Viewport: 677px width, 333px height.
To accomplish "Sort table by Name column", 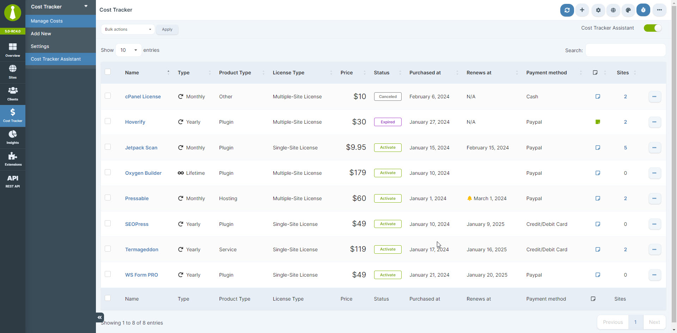I will pos(147,73).
